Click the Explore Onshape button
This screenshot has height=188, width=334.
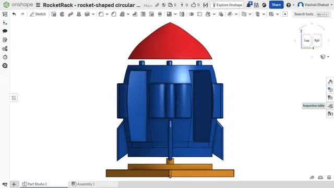[227, 5]
